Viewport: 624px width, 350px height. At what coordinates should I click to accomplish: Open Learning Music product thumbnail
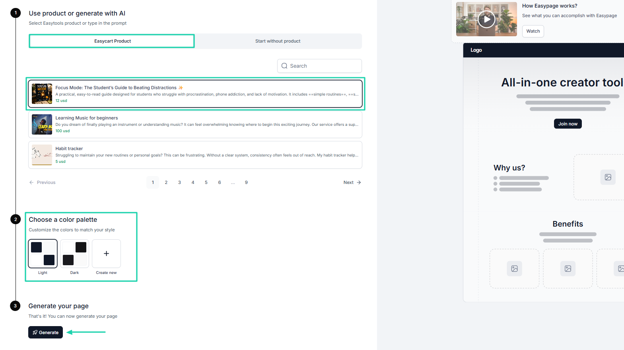tap(42, 125)
